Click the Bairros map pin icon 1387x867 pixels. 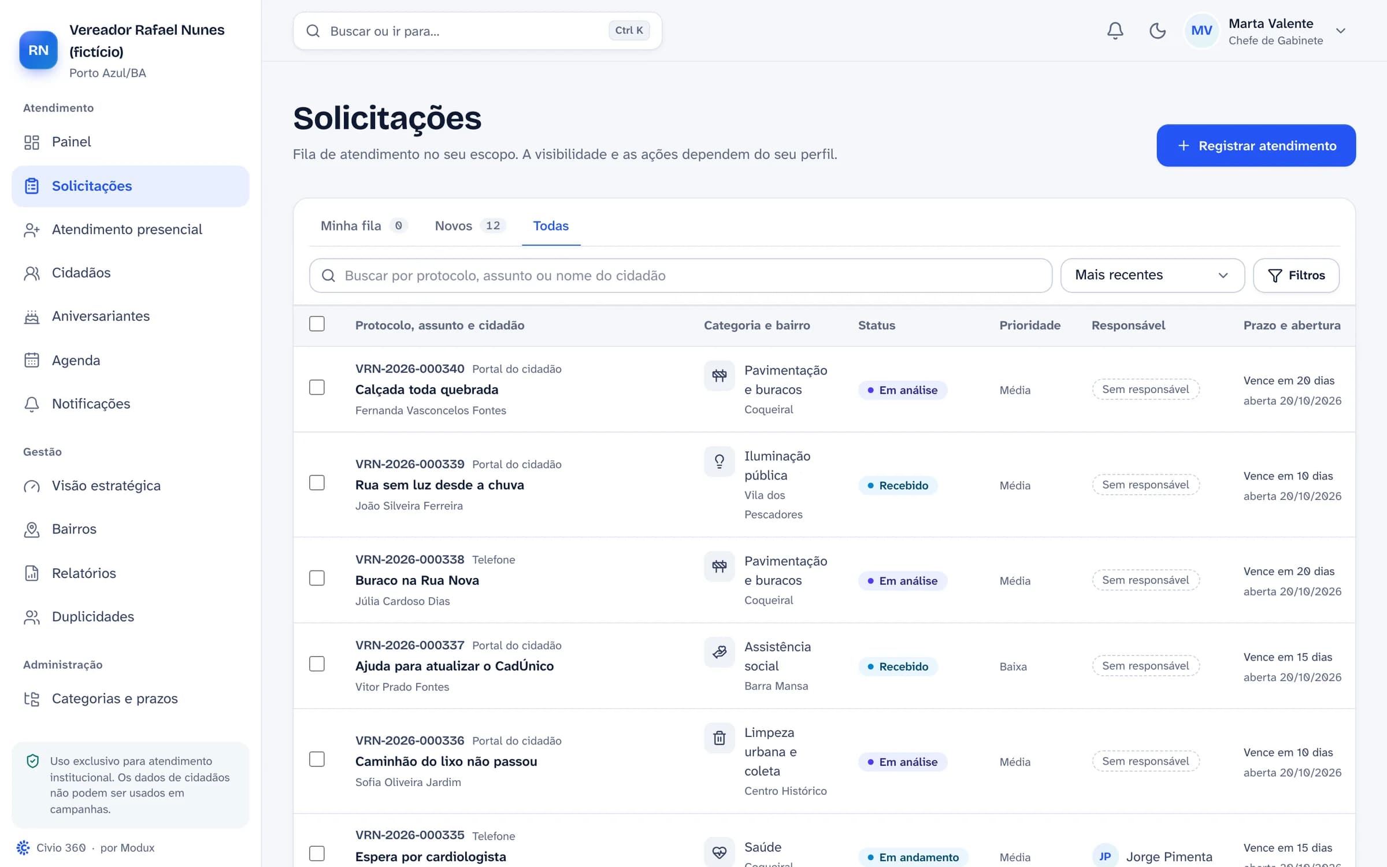point(32,529)
